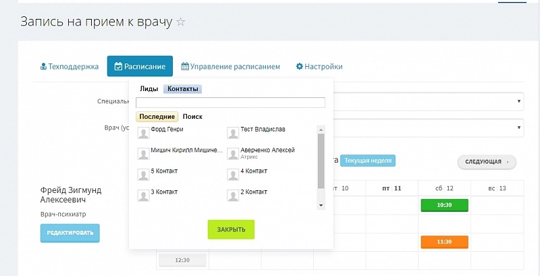Click the СЛЕДУЮЩАЯ week button
This screenshot has height=276, width=540.
point(486,162)
